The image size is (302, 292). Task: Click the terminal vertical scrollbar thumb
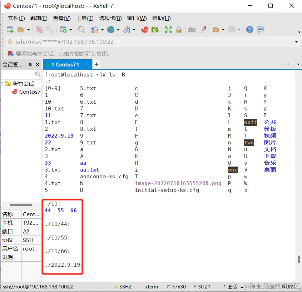[x=298, y=259]
